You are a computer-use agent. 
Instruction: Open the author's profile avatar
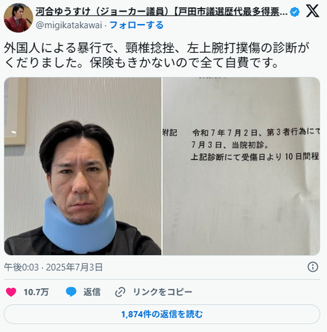point(18,18)
